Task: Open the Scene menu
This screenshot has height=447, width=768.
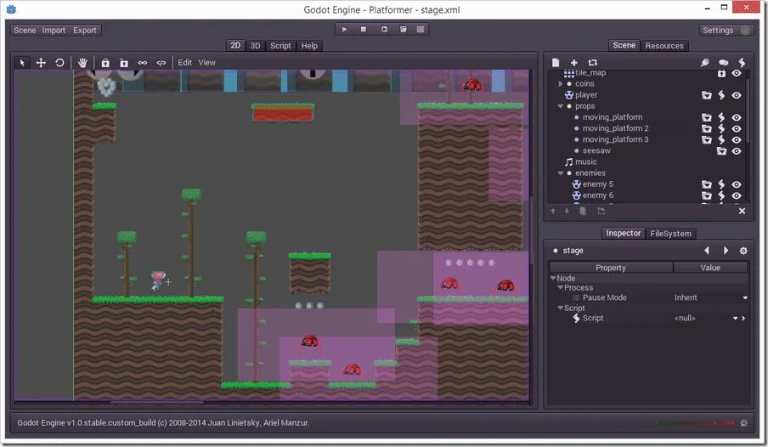Action: [25, 30]
